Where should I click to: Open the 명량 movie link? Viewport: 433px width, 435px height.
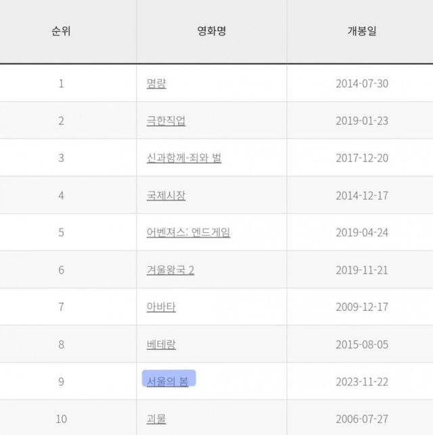coord(156,84)
